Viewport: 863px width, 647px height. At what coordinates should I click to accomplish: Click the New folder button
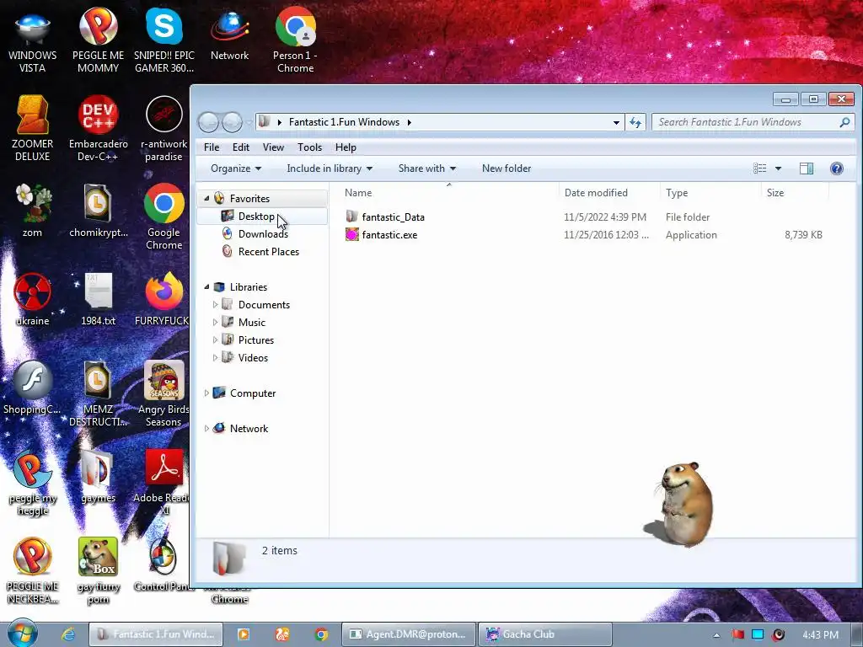(x=507, y=168)
